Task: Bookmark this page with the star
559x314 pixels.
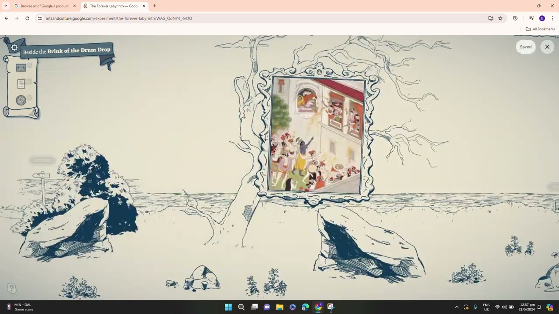Action: click(x=500, y=18)
